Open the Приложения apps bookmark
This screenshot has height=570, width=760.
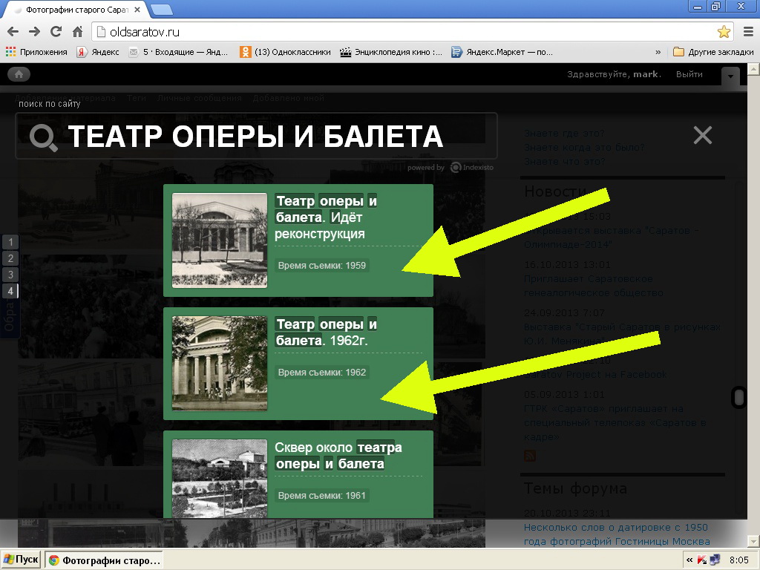36,52
